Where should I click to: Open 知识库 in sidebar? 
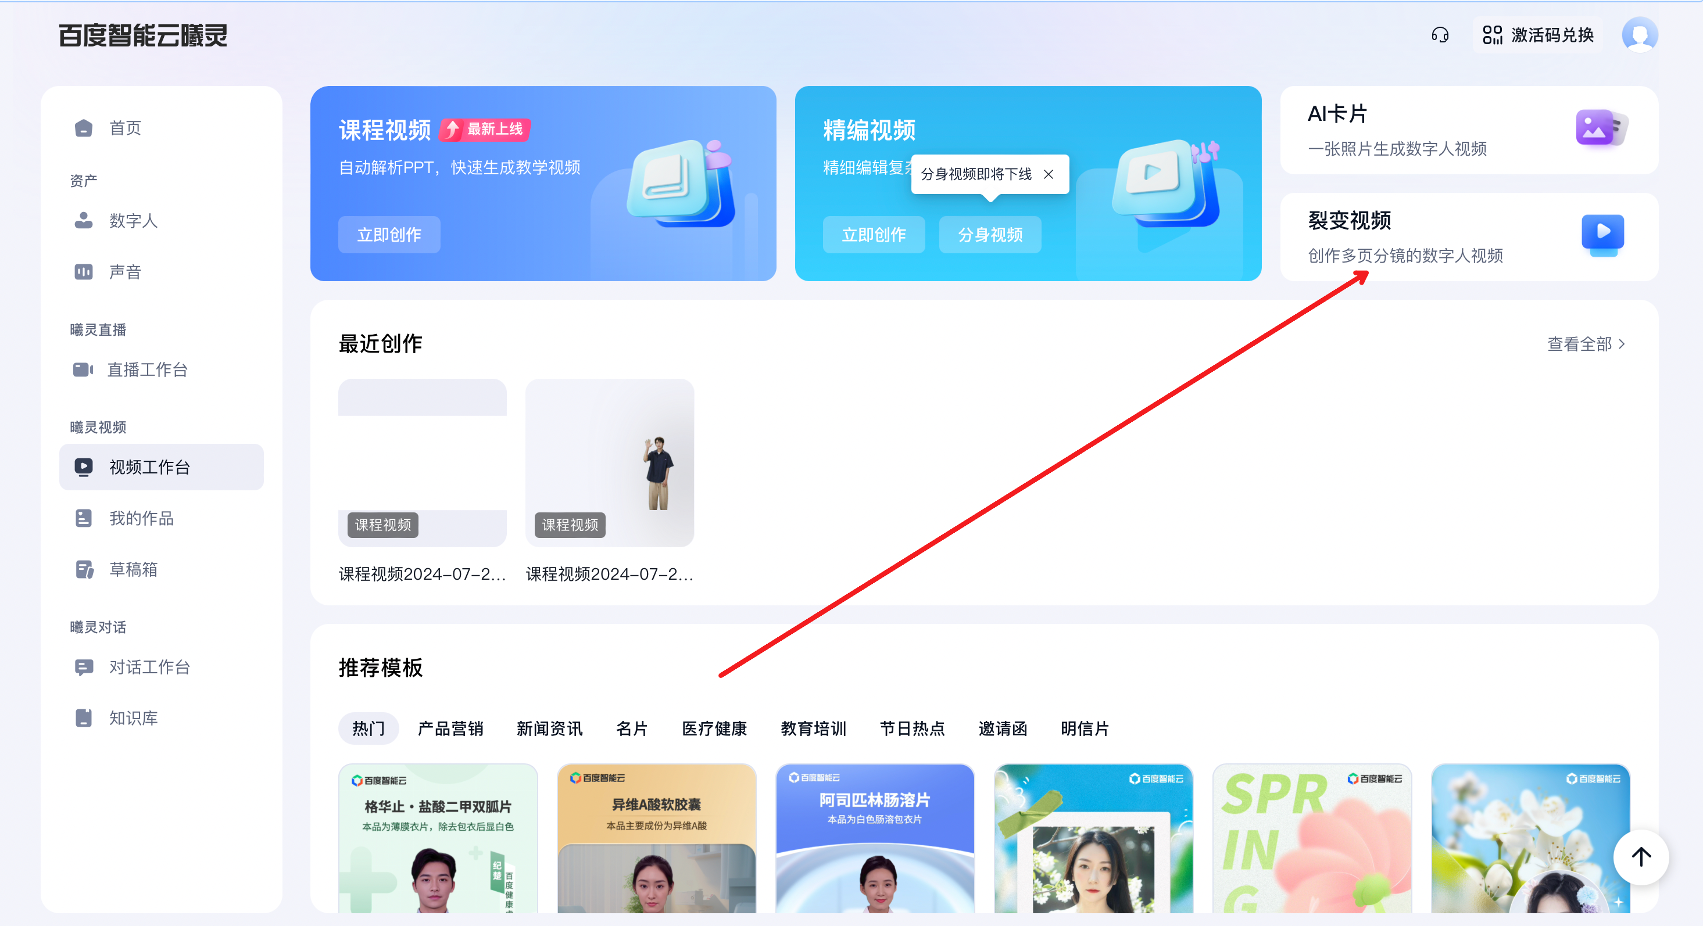click(x=162, y=718)
